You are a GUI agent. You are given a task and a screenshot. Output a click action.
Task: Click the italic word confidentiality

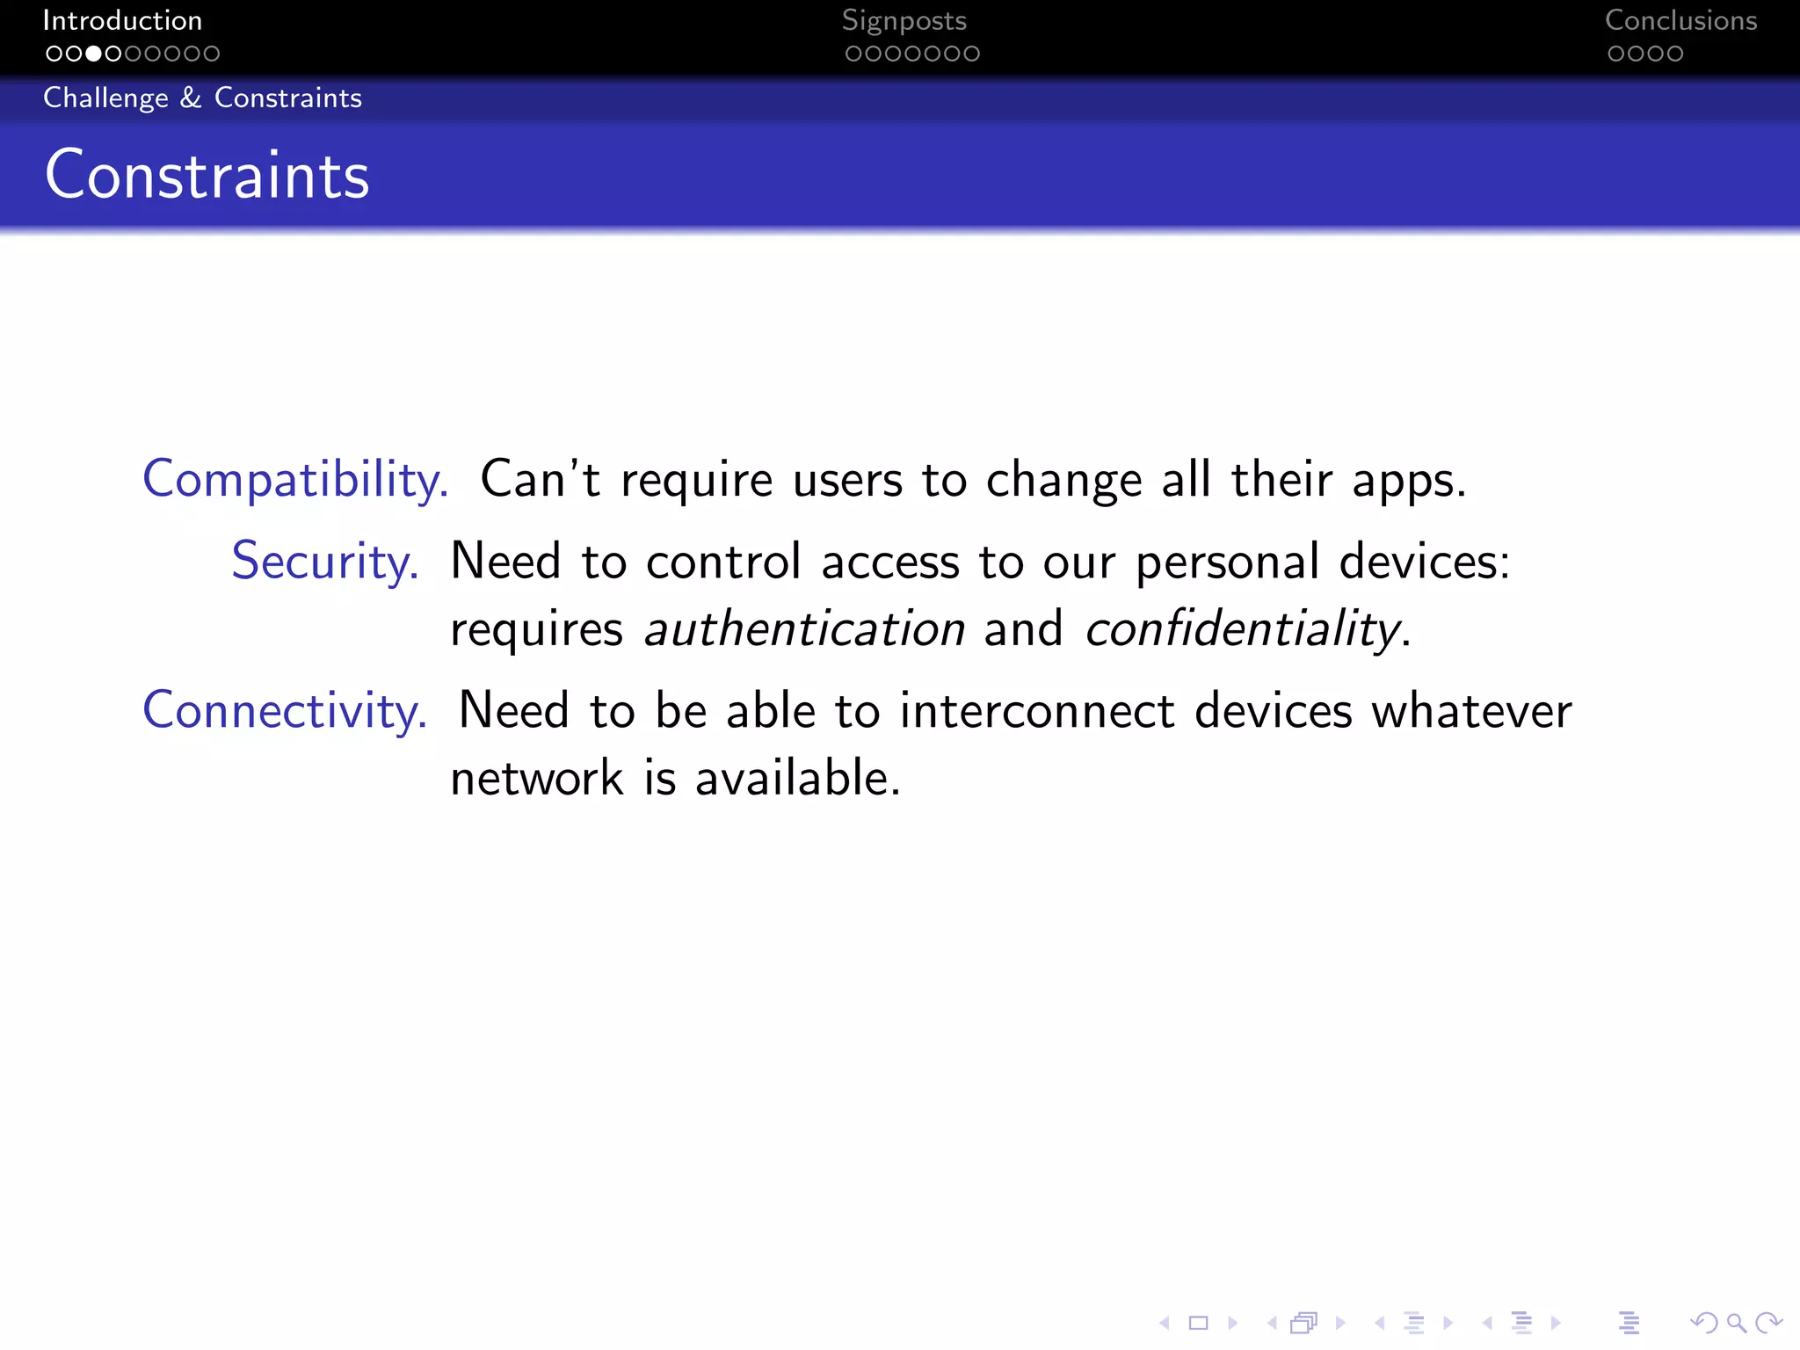click(x=1243, y=631)
